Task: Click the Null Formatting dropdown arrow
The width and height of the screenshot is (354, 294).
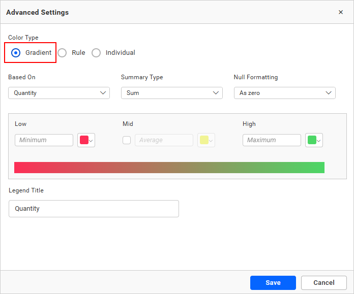Action: [x=329, y=93]
